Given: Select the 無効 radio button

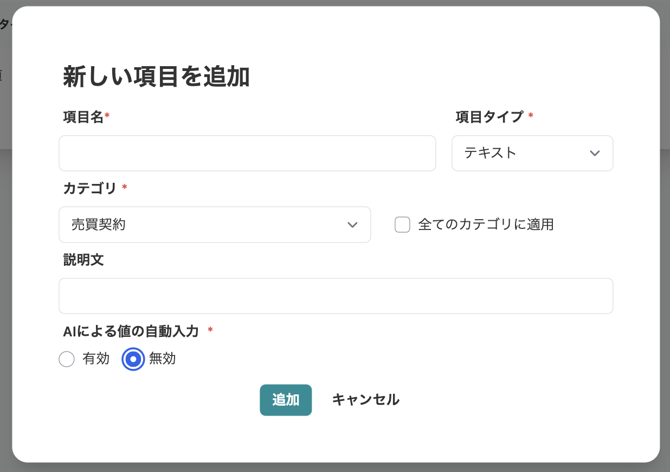Looking at the screenshot, I should pos(133,359).
